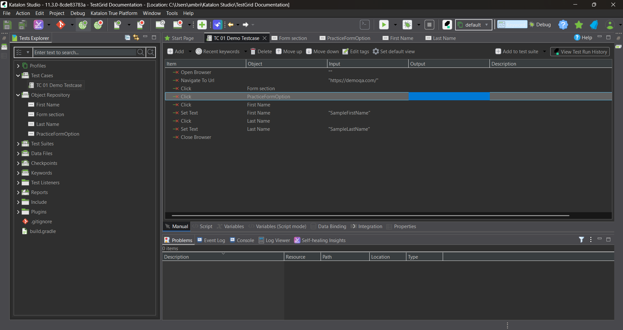Viewport: 623px width, 330px height.
Task: Click the Record Mobile icon
Action: coord(141,25)
